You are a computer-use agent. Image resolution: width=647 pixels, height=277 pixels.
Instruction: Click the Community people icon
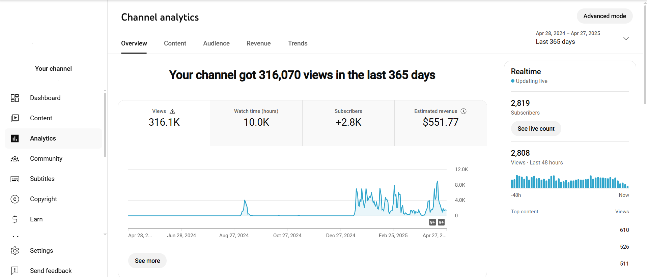(x=15, y=159)
